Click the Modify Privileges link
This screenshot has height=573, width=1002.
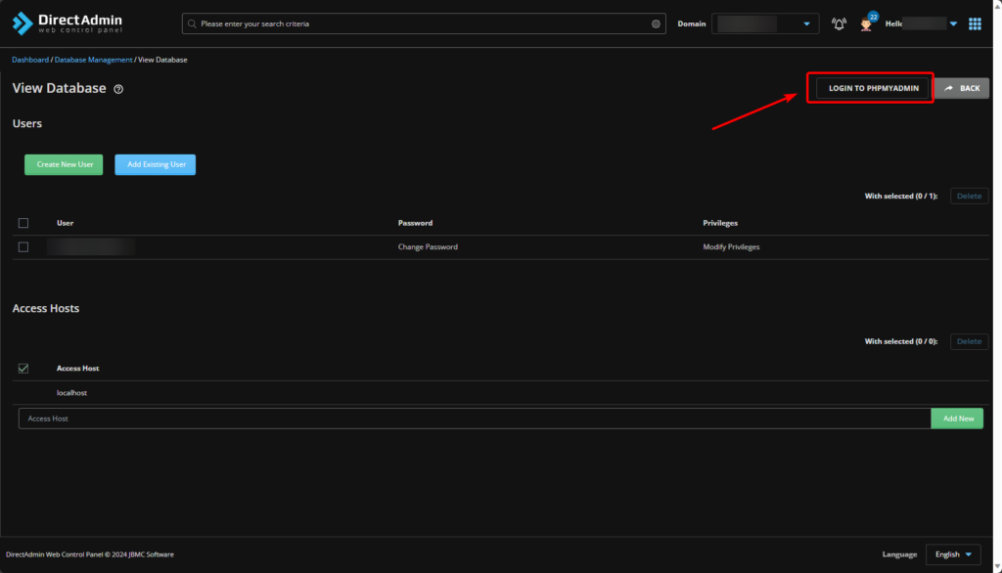click(x=731, y=247)
